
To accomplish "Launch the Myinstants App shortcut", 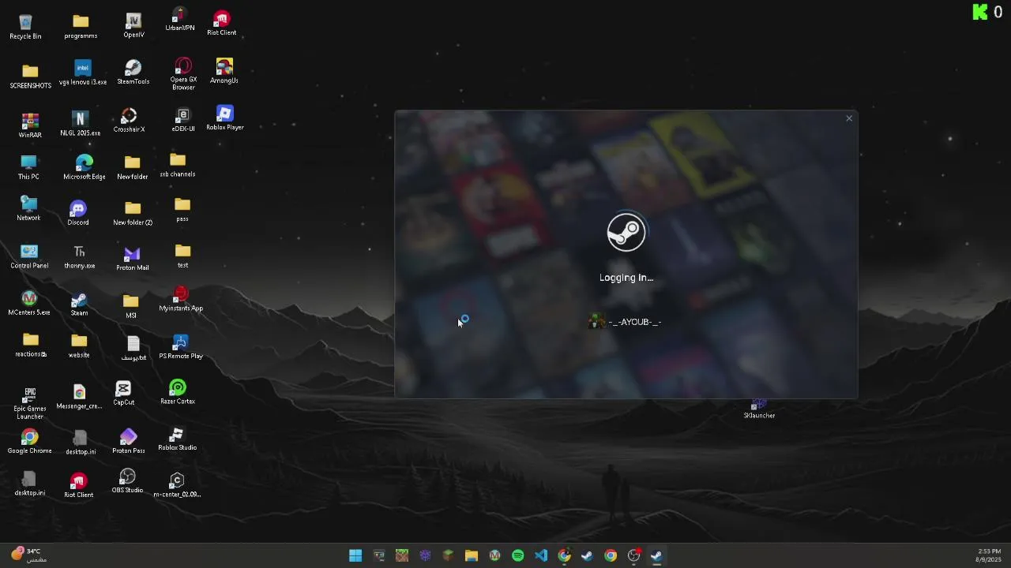I will click(x=181, y=299).
